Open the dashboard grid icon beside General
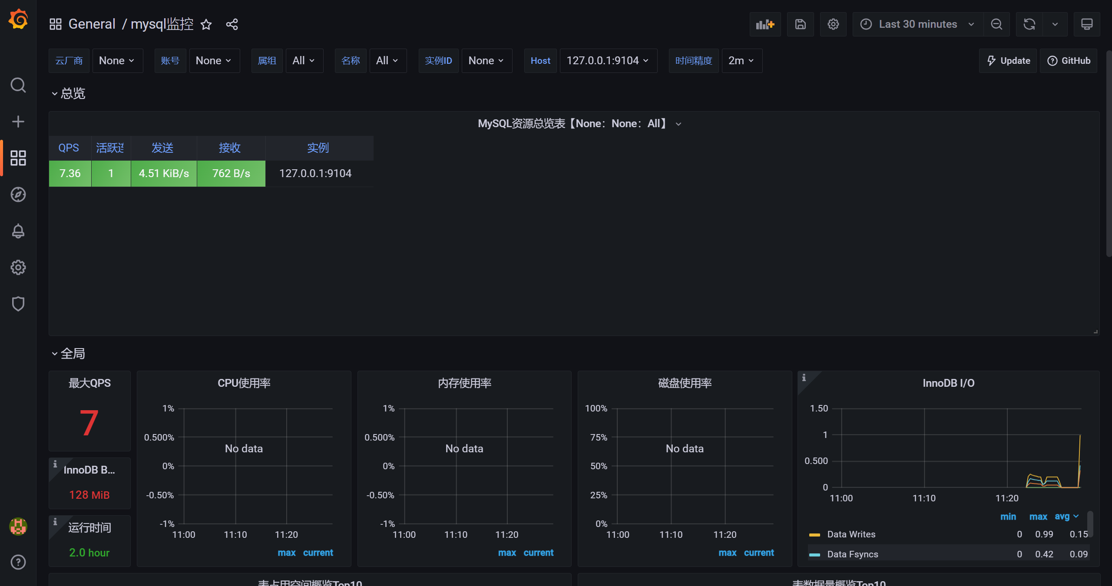1112x586 pixels. [56, 24]
